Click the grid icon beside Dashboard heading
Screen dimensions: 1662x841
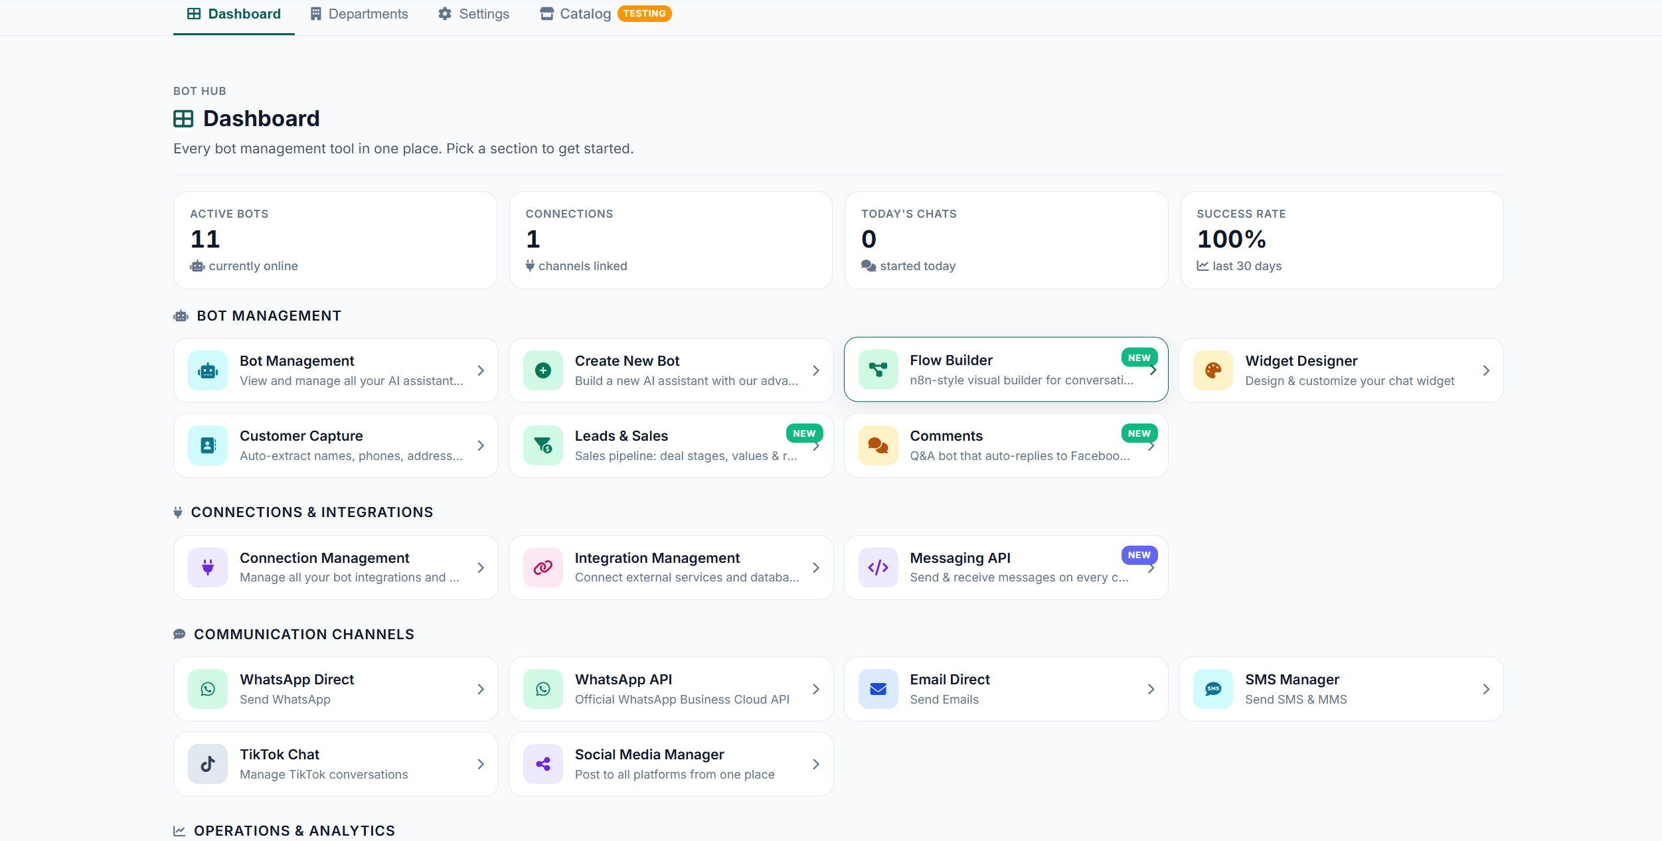183,119
